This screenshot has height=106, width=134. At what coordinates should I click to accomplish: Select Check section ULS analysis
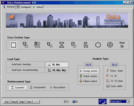[x=89, y=76]
